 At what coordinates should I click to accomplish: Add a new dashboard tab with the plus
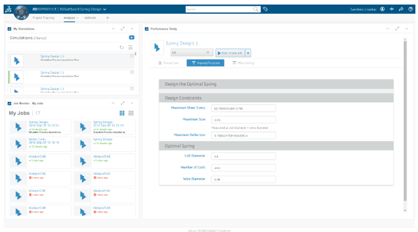tap(107, 18)
